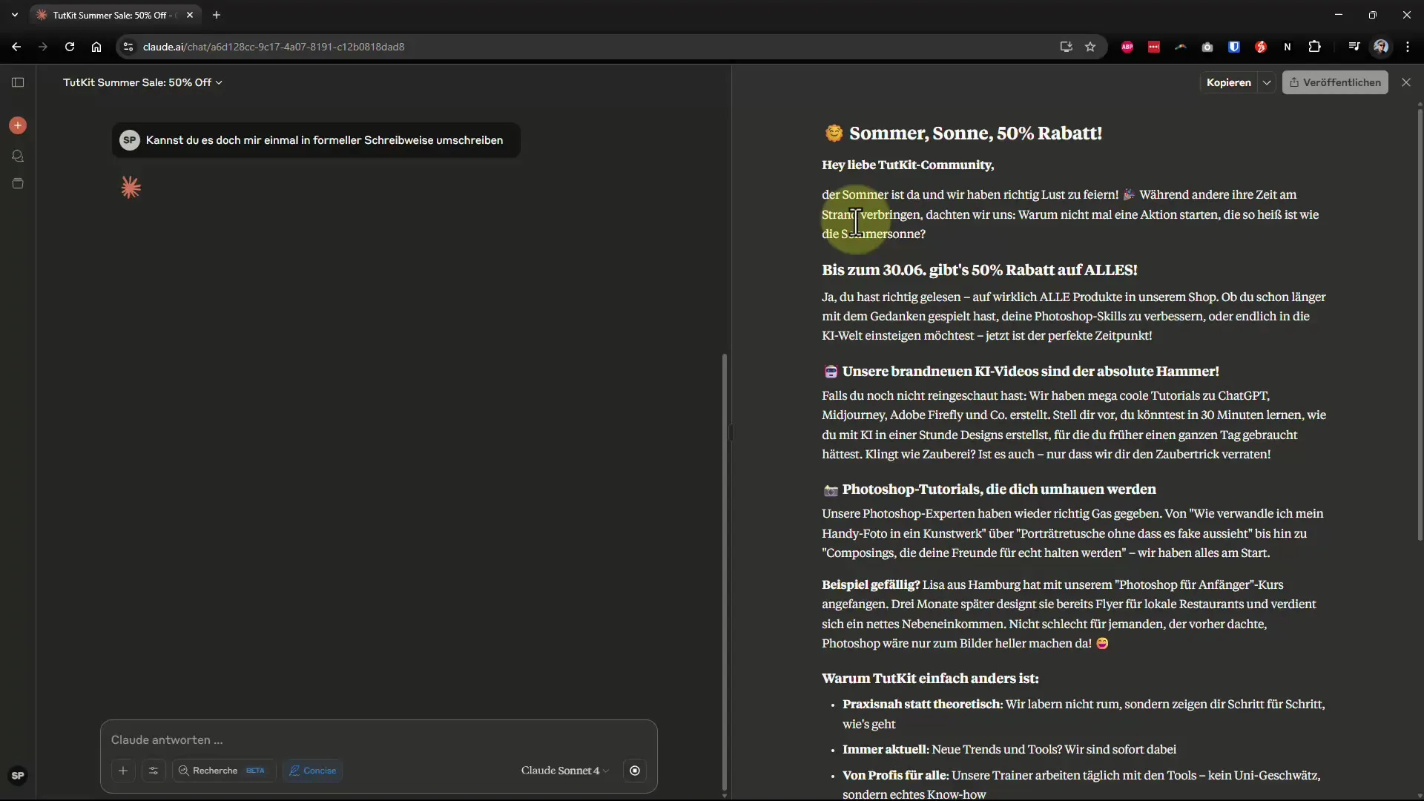Toggle the Claude sidebar panel icon
This screenshot has height=801, width=1424.
tap(18, 82)
